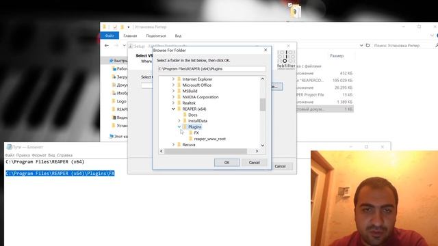This screenshot has width=438, height=246.
Task: Select the desktop folder icon at top
Action: pyautogui.click(x=295, y=12)
